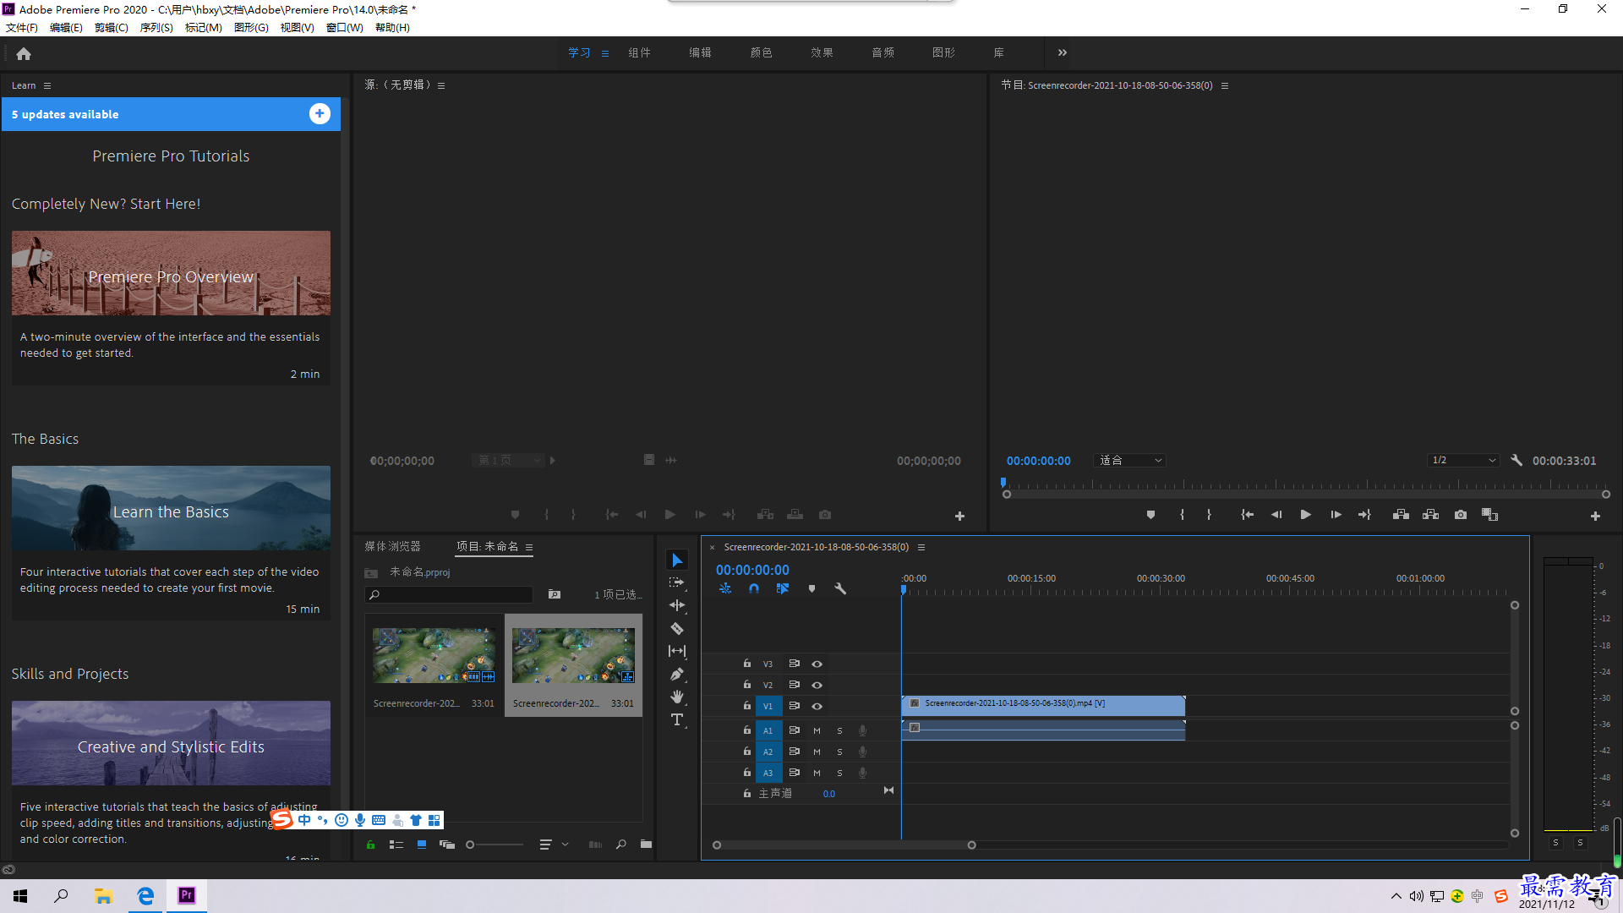Switch to 效果 workspace tab
The width and height of the screenshot is (1623, 913).
coord(822,52)
